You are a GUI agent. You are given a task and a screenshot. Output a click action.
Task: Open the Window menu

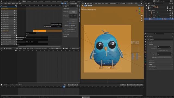point(15,1)
